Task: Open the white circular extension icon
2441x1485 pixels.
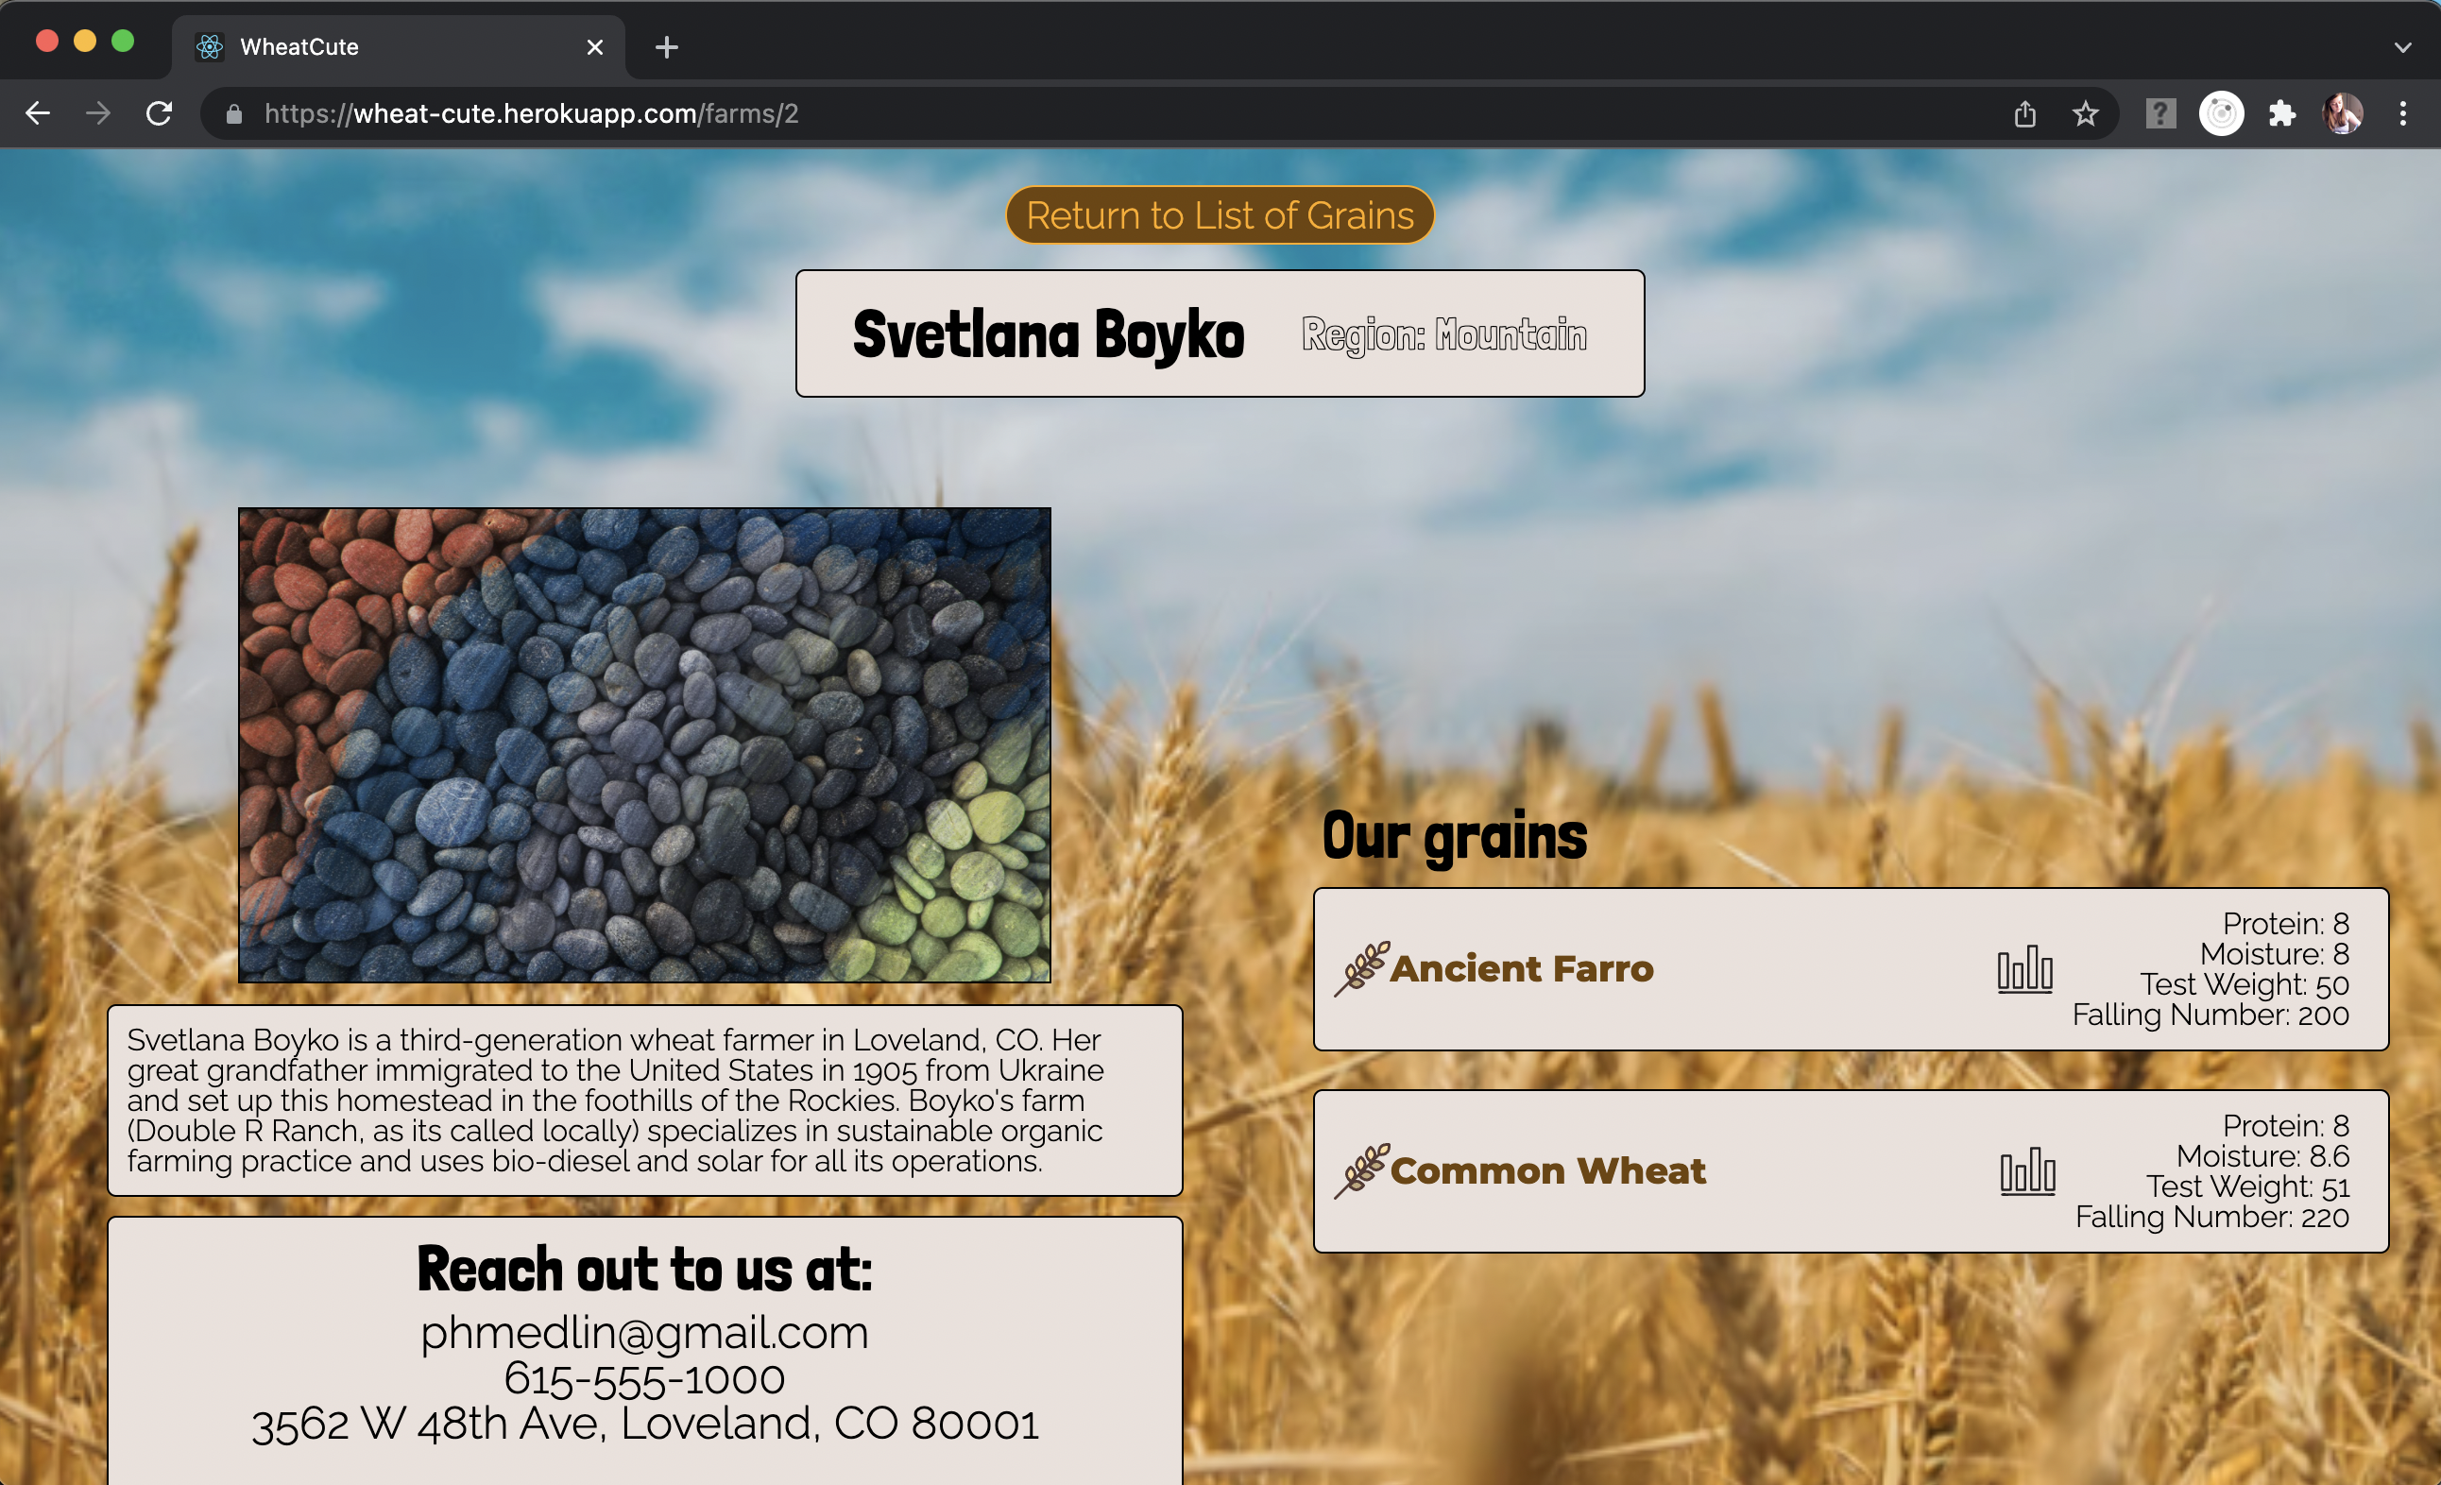Action: pos(2221,114)
